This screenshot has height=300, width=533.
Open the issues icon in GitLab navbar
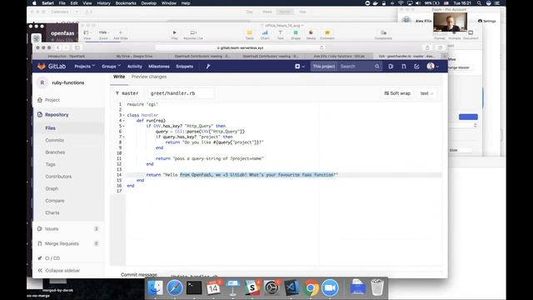(391, 67)
